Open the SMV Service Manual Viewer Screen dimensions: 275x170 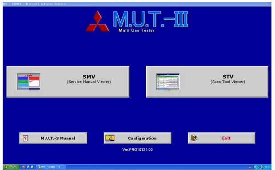pos(68,81)
